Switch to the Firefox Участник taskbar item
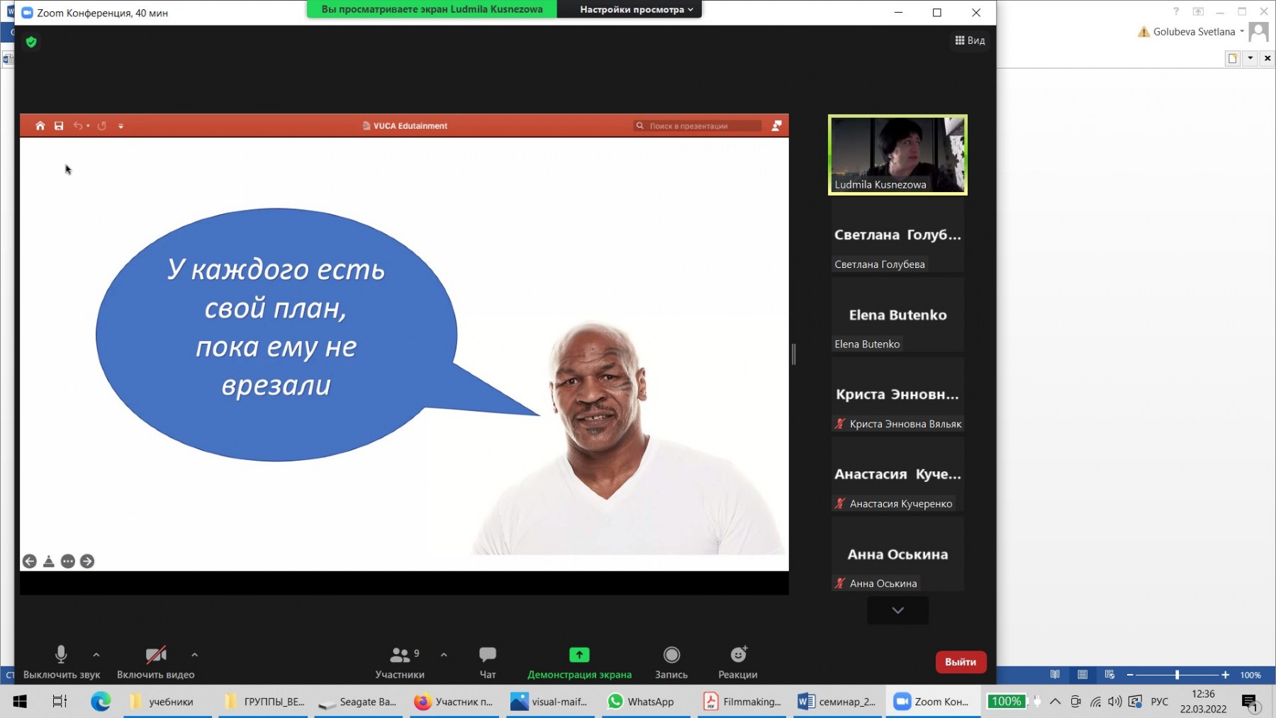Image resolution: width=1276 pixels, height=718 pixels. [x=454, y=702]
